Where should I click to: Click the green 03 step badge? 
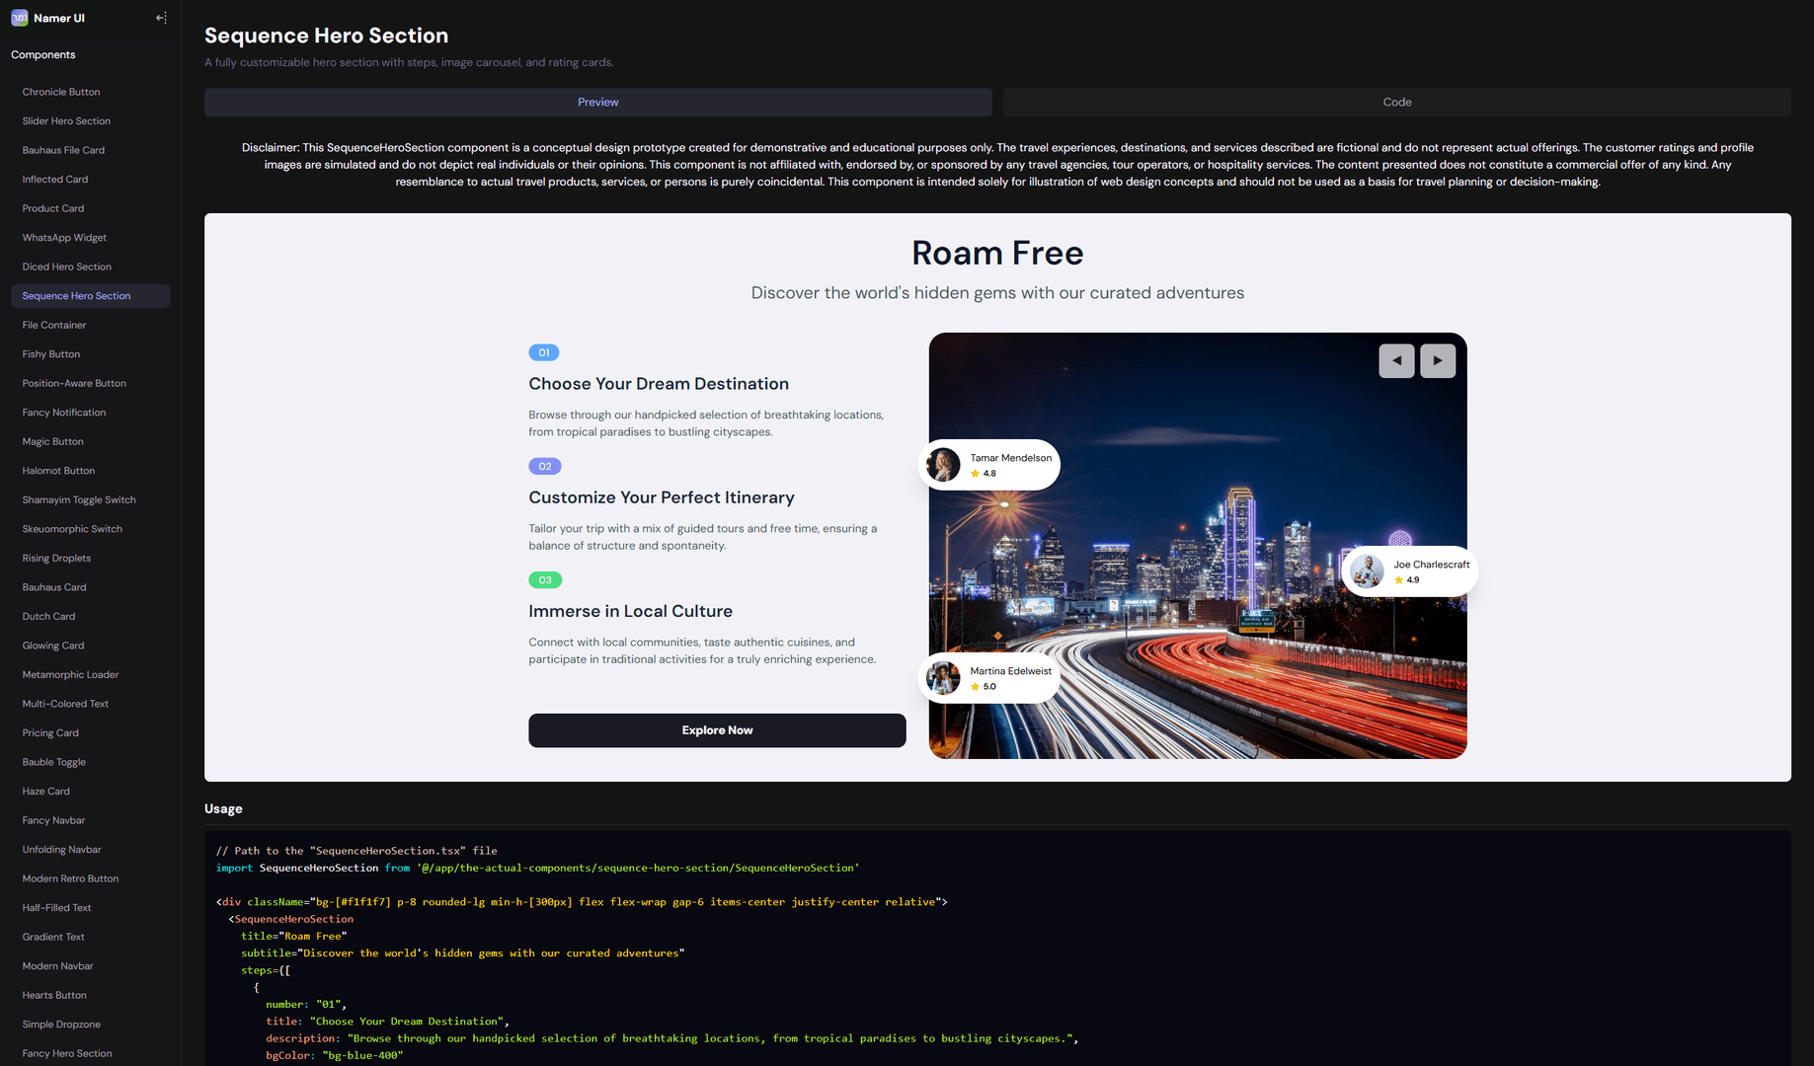coord(545,580)
